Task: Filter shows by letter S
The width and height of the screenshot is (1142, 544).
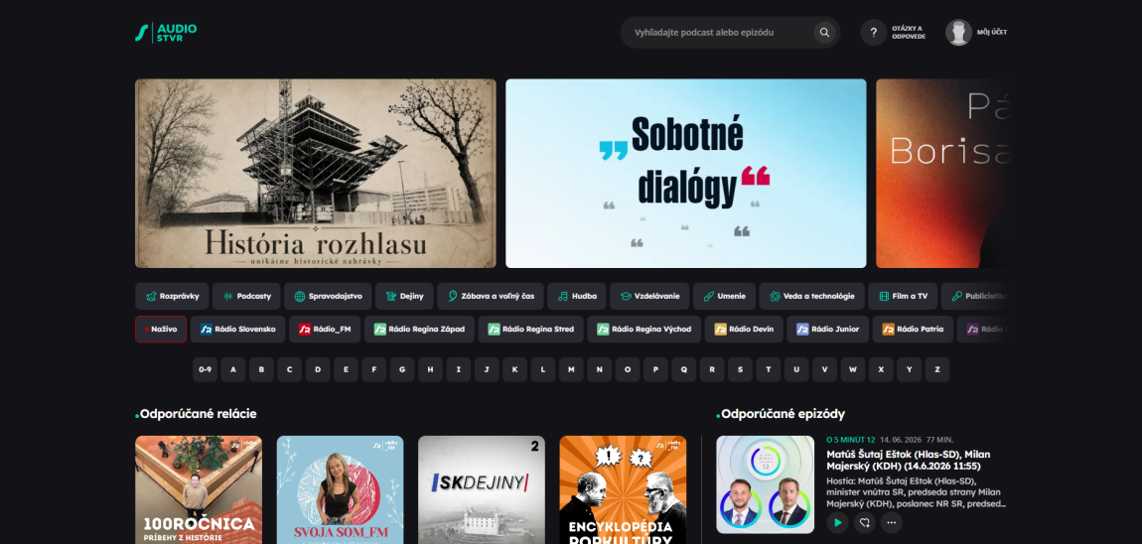Action: click(x=740, y=369)
